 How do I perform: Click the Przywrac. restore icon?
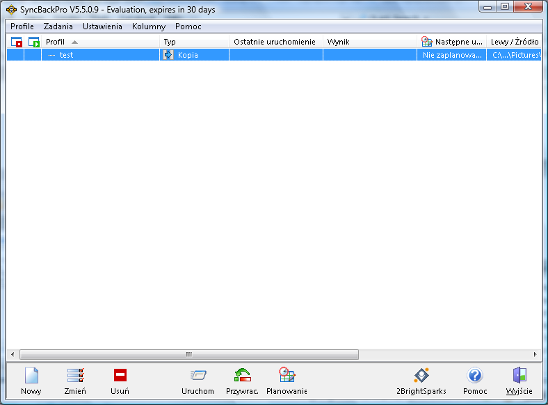(243, 375)
